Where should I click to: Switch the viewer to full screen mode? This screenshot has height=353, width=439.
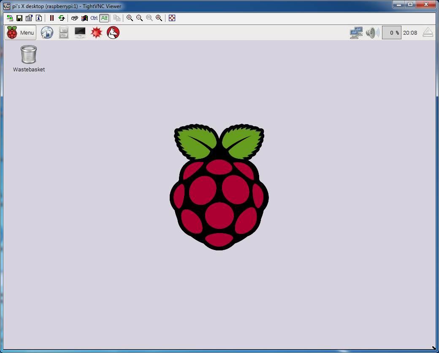(x=172, y=18)
